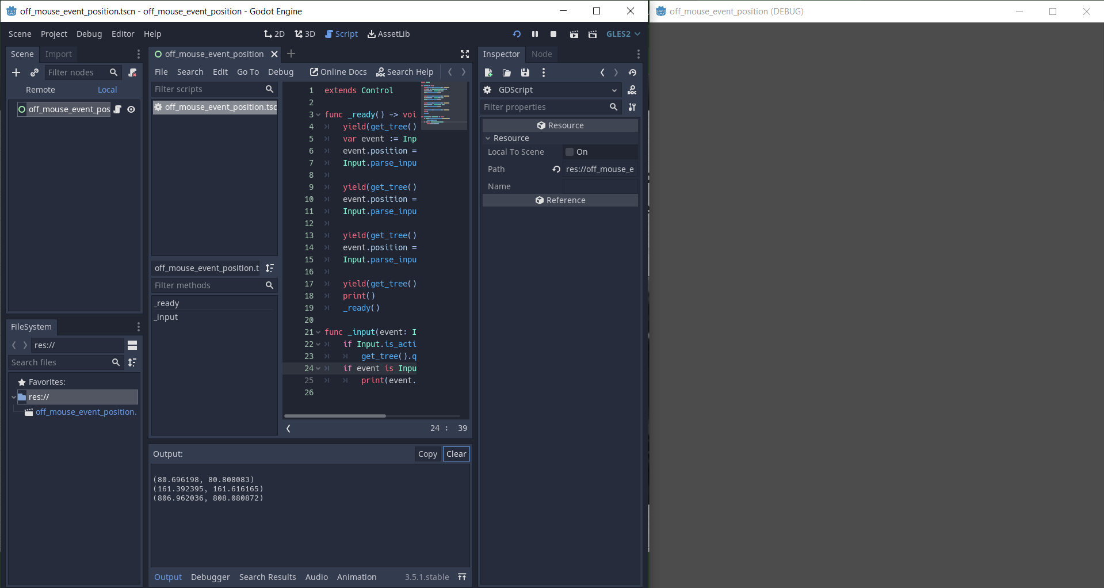The width and height of the screenshot is (1104, 588).
Task: Open the script editor File menu
Action: point(161,72)
